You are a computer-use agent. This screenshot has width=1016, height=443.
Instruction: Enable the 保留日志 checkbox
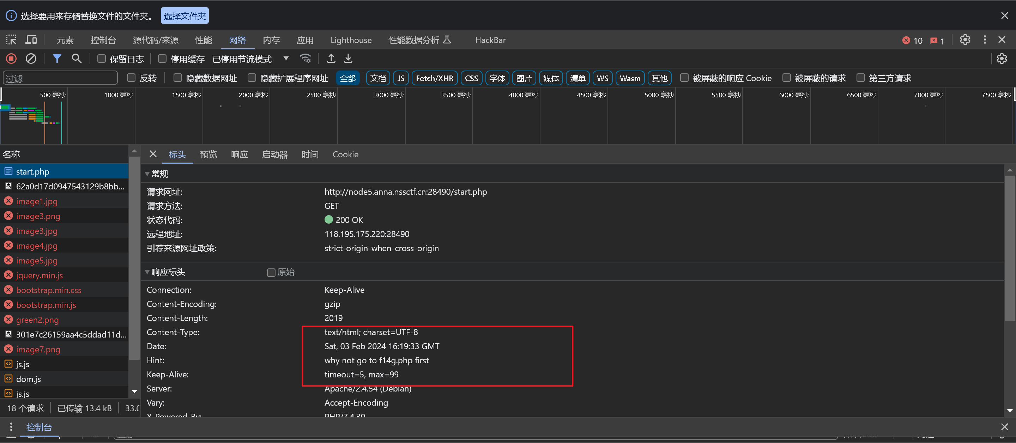point(101,59)
